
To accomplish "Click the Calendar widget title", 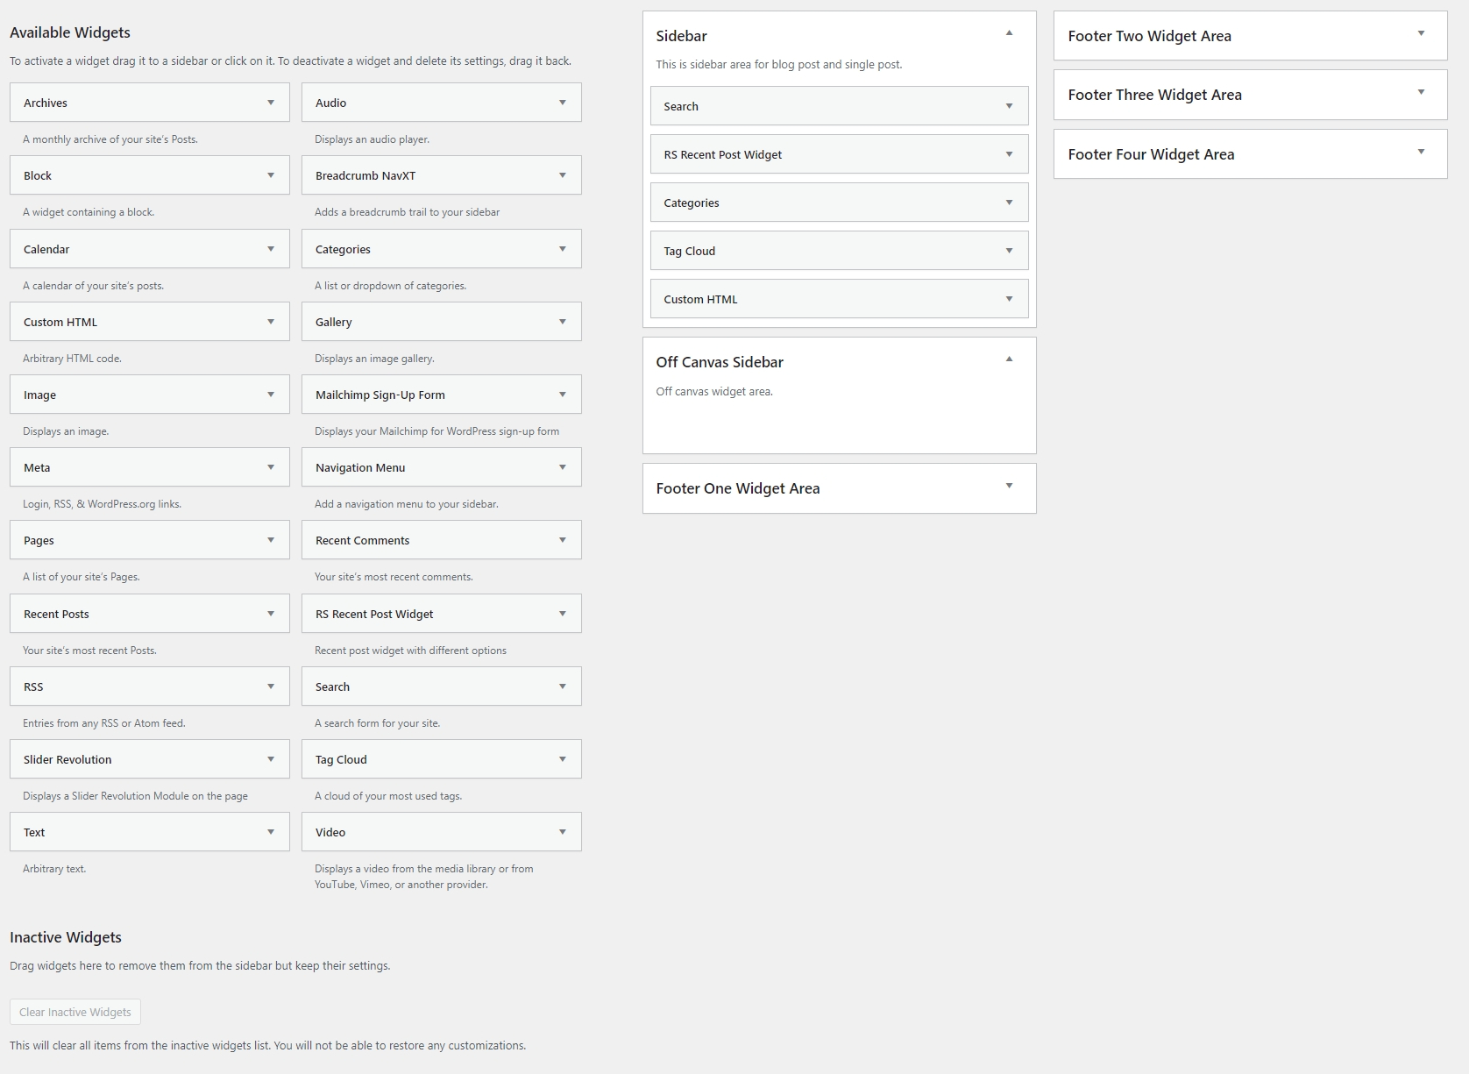I will (x=46, y=249).
